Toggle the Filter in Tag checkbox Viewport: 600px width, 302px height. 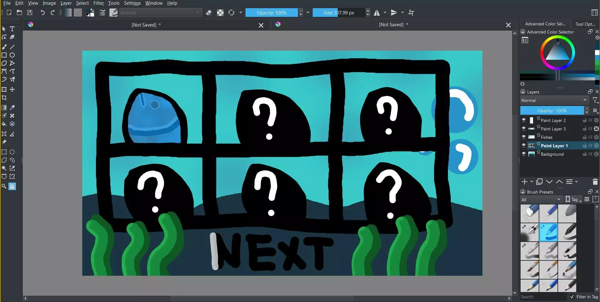tap(572, 297)
